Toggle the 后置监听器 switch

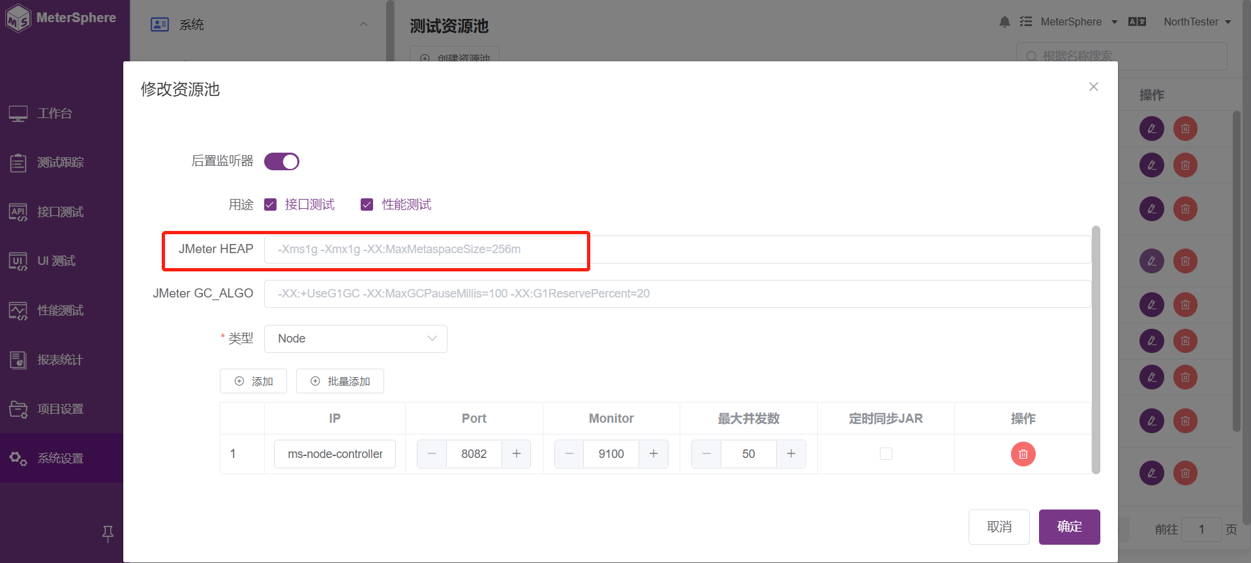pos(281,161)
